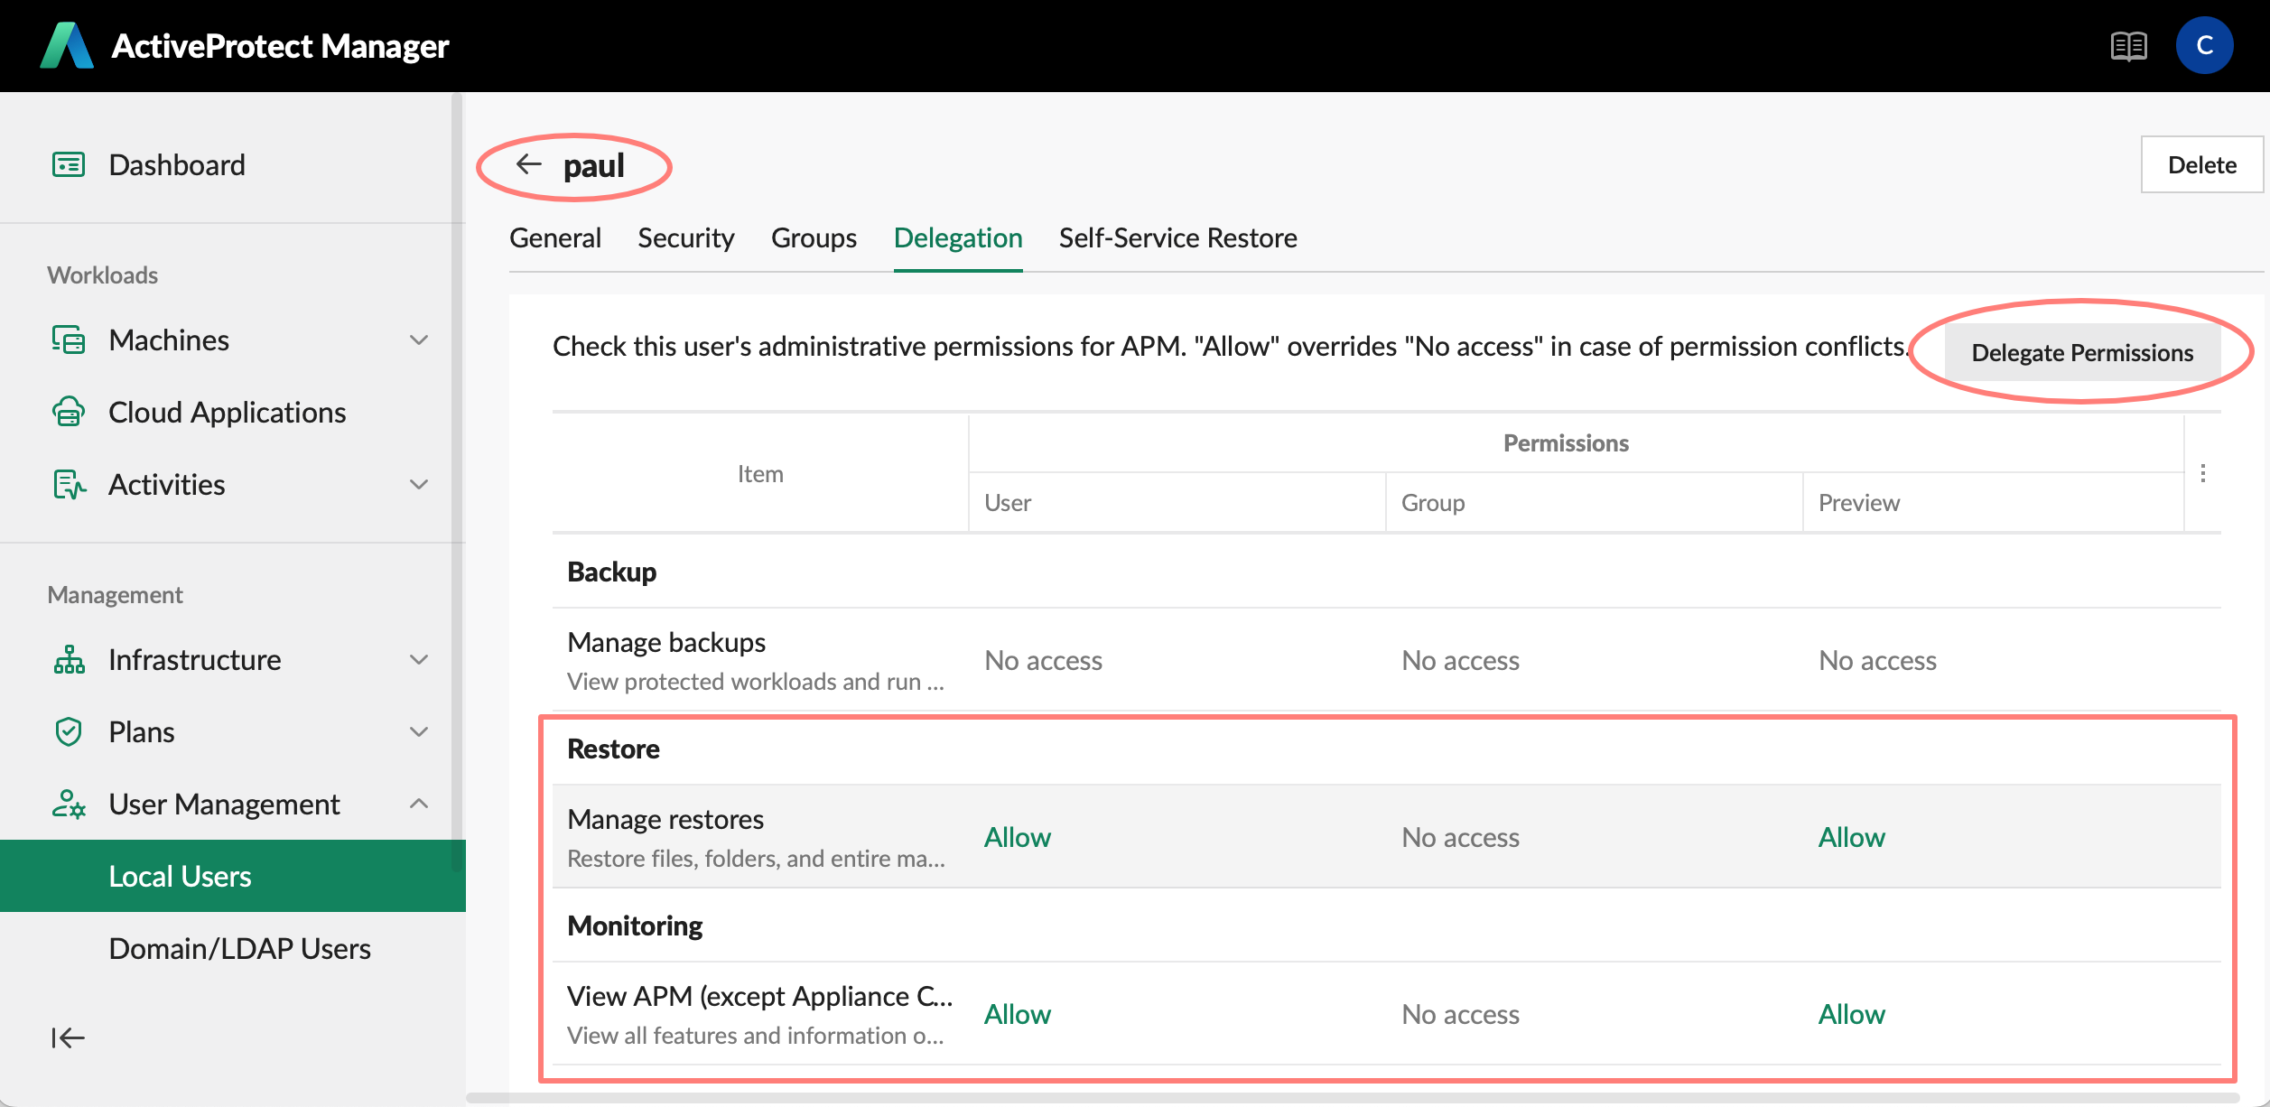Click Manage backups User No access value
Viewport: 2270px width, 1107px height.
(1044, 660)
